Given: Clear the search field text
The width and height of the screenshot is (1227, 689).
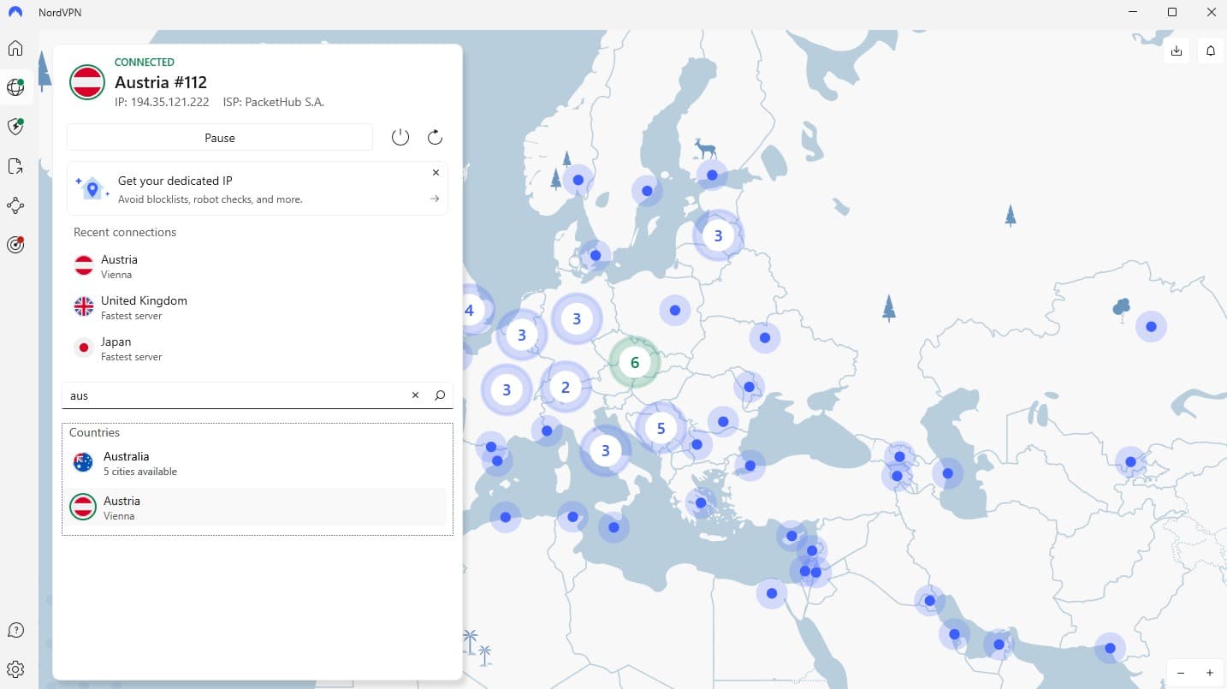Looking at the screenshot, I should coord(416,395).
